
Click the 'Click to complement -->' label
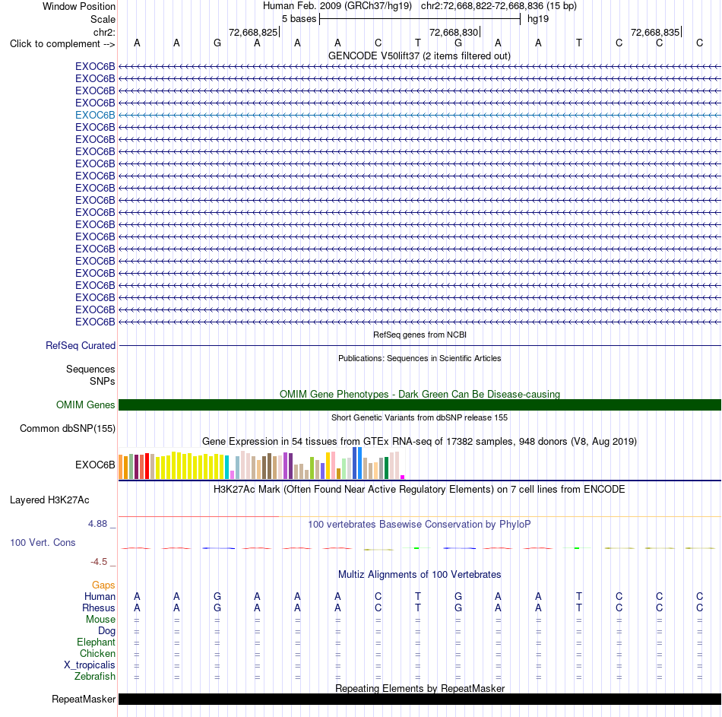click(x=62, y=44)
